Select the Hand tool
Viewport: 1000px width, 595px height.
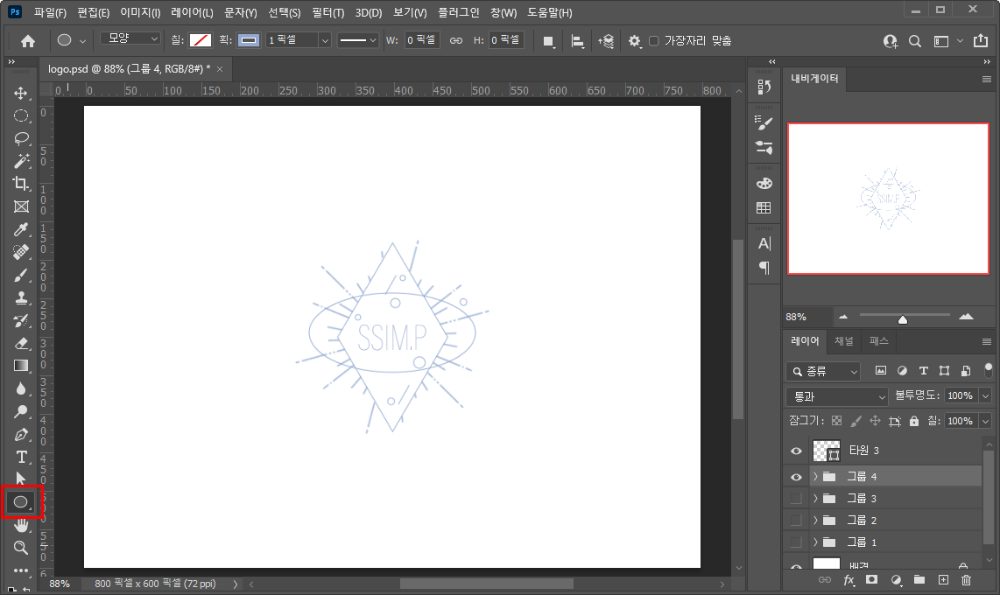pos(21,525)
